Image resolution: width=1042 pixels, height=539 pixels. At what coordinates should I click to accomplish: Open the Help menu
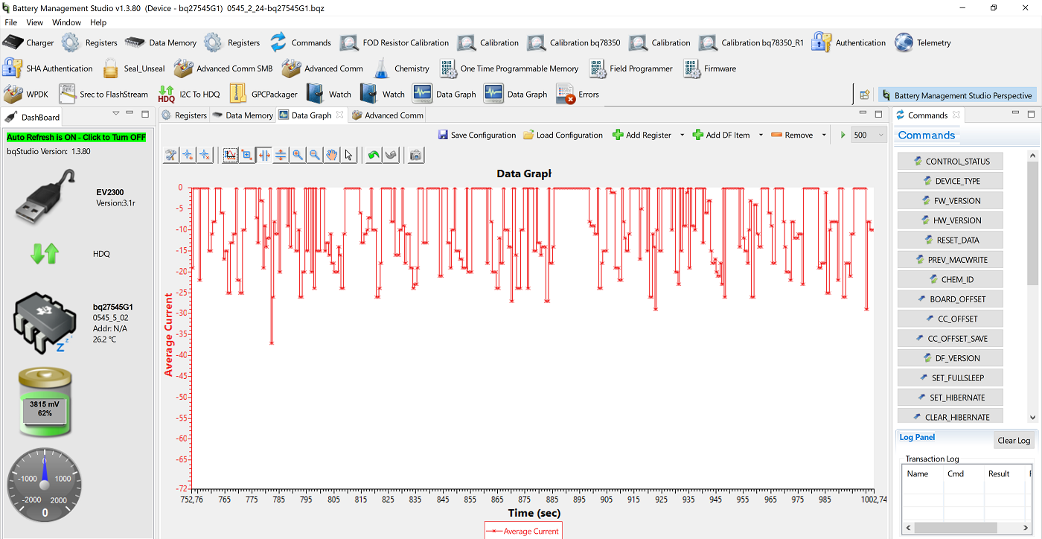coord(98,22)
